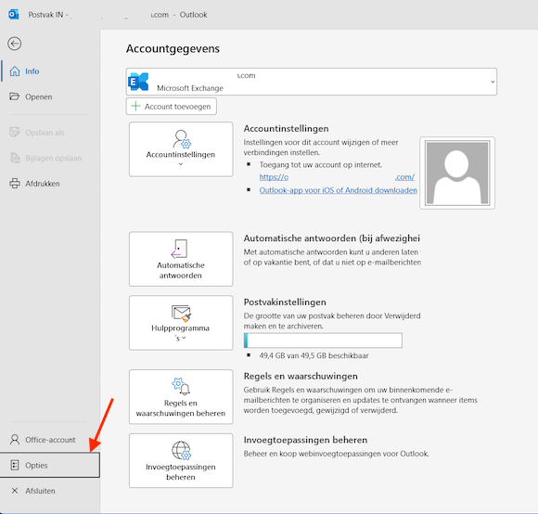Click the Accountinstellingen person-gear icon
The image size is (538, 514).
click(x=181, y=138)
